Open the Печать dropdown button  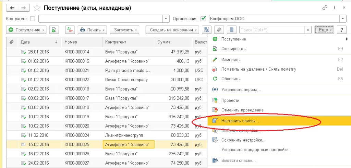[x=92, y=30]
